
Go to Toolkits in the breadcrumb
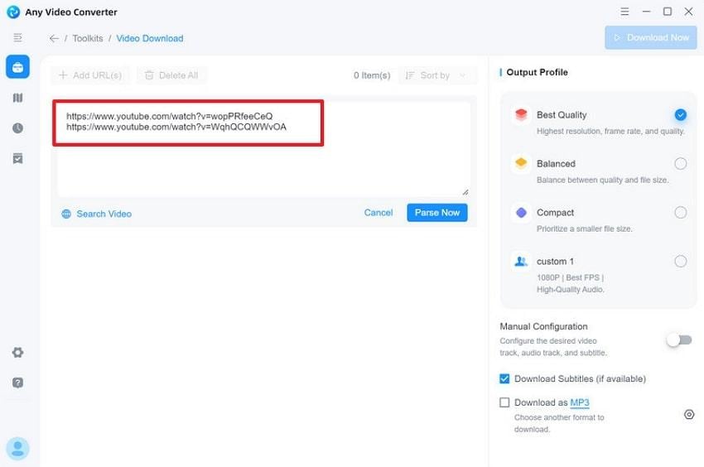coord(88,39)
